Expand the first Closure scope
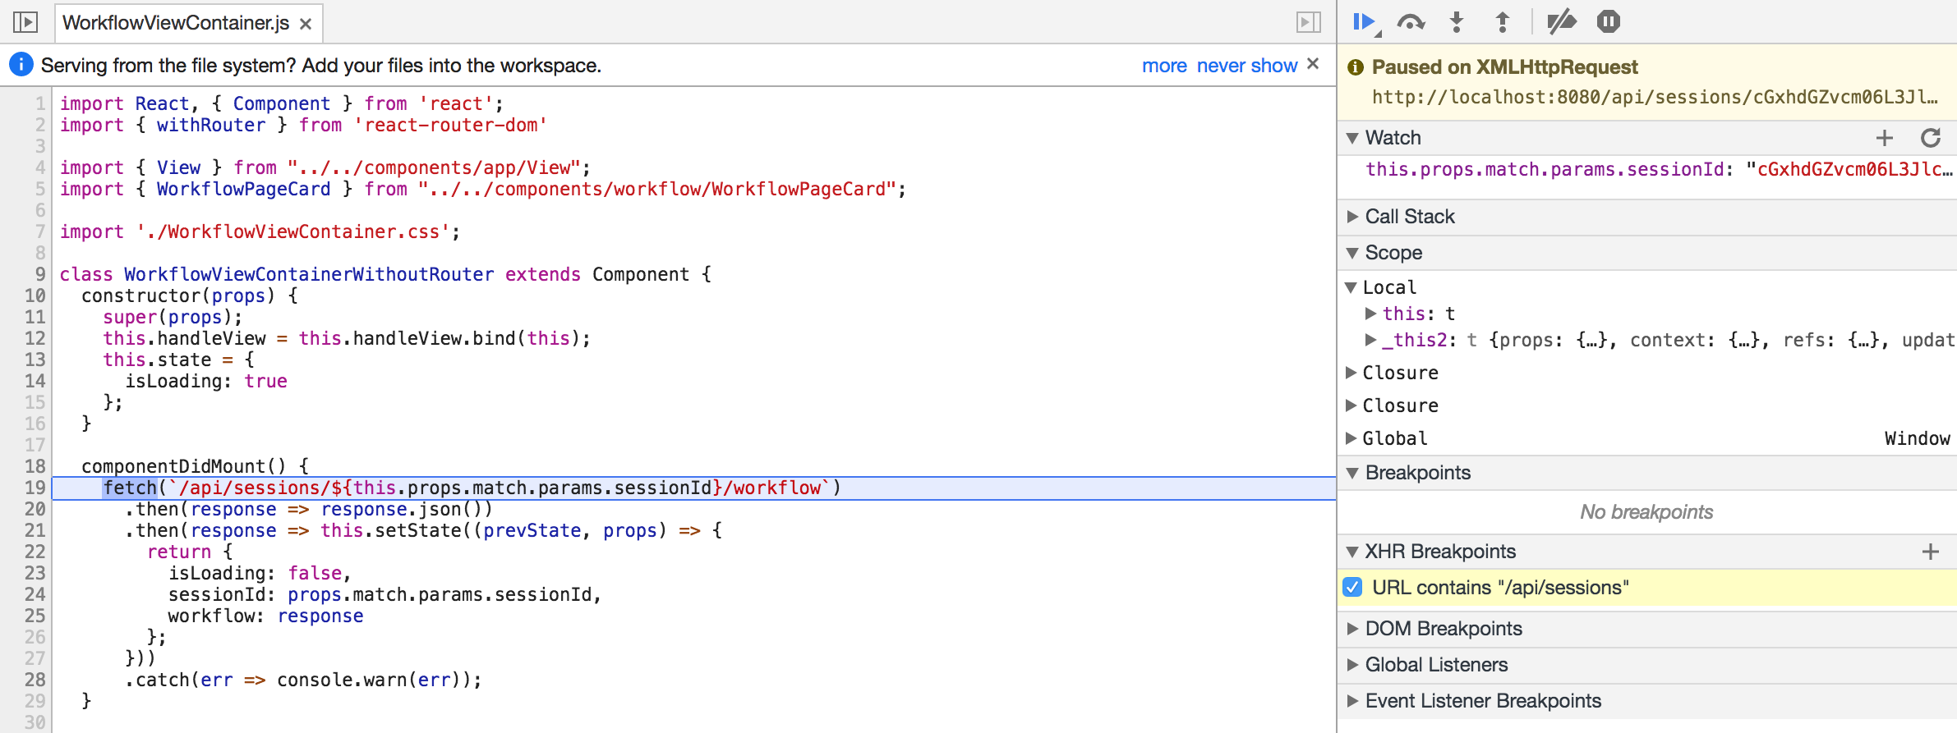The height and width of the screenshot is (733, 1957). tap(1351, 373)
